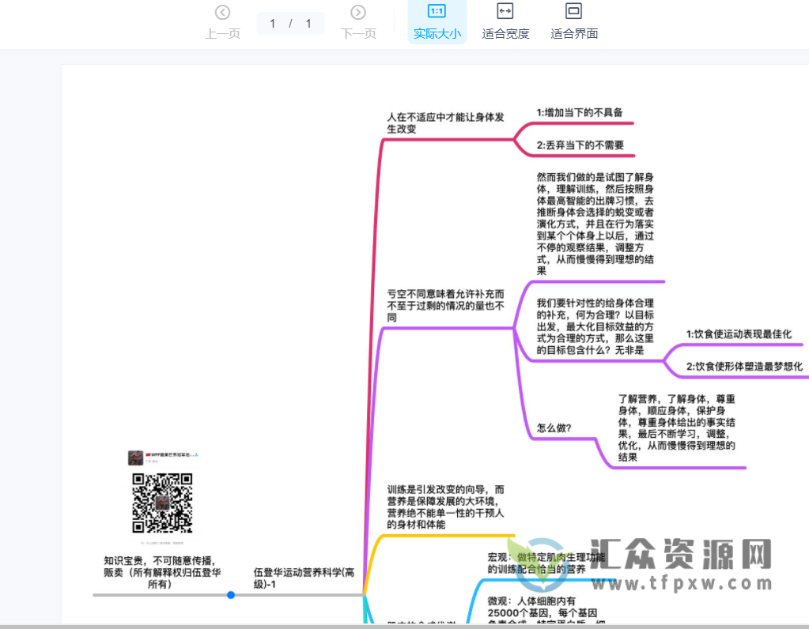809x629 pixels.
Task: Select the 怎么做? branch node
Action: (554, 428)
